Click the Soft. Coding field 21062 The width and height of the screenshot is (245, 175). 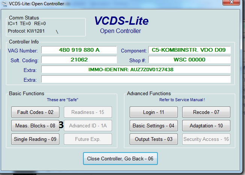click(x=79, y=60)
